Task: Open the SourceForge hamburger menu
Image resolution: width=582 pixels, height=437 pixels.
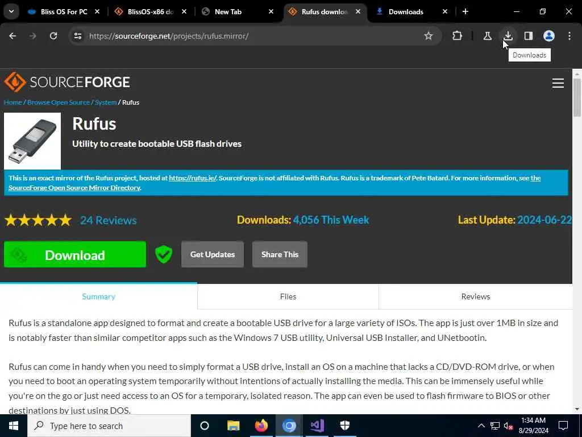Action: tap(558, 83)
